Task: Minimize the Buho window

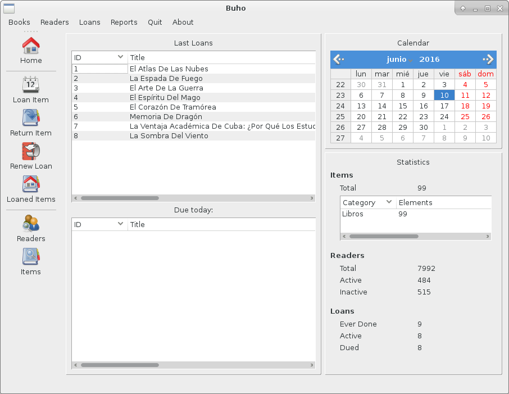Action: 475,9
